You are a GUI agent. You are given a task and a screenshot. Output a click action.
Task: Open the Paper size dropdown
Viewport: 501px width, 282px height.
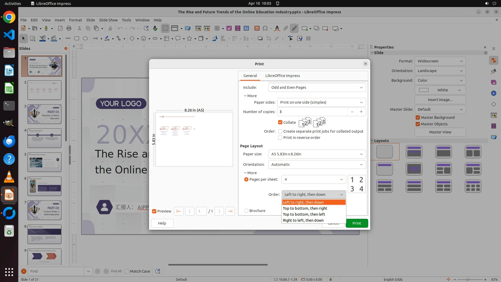point(317,154)
